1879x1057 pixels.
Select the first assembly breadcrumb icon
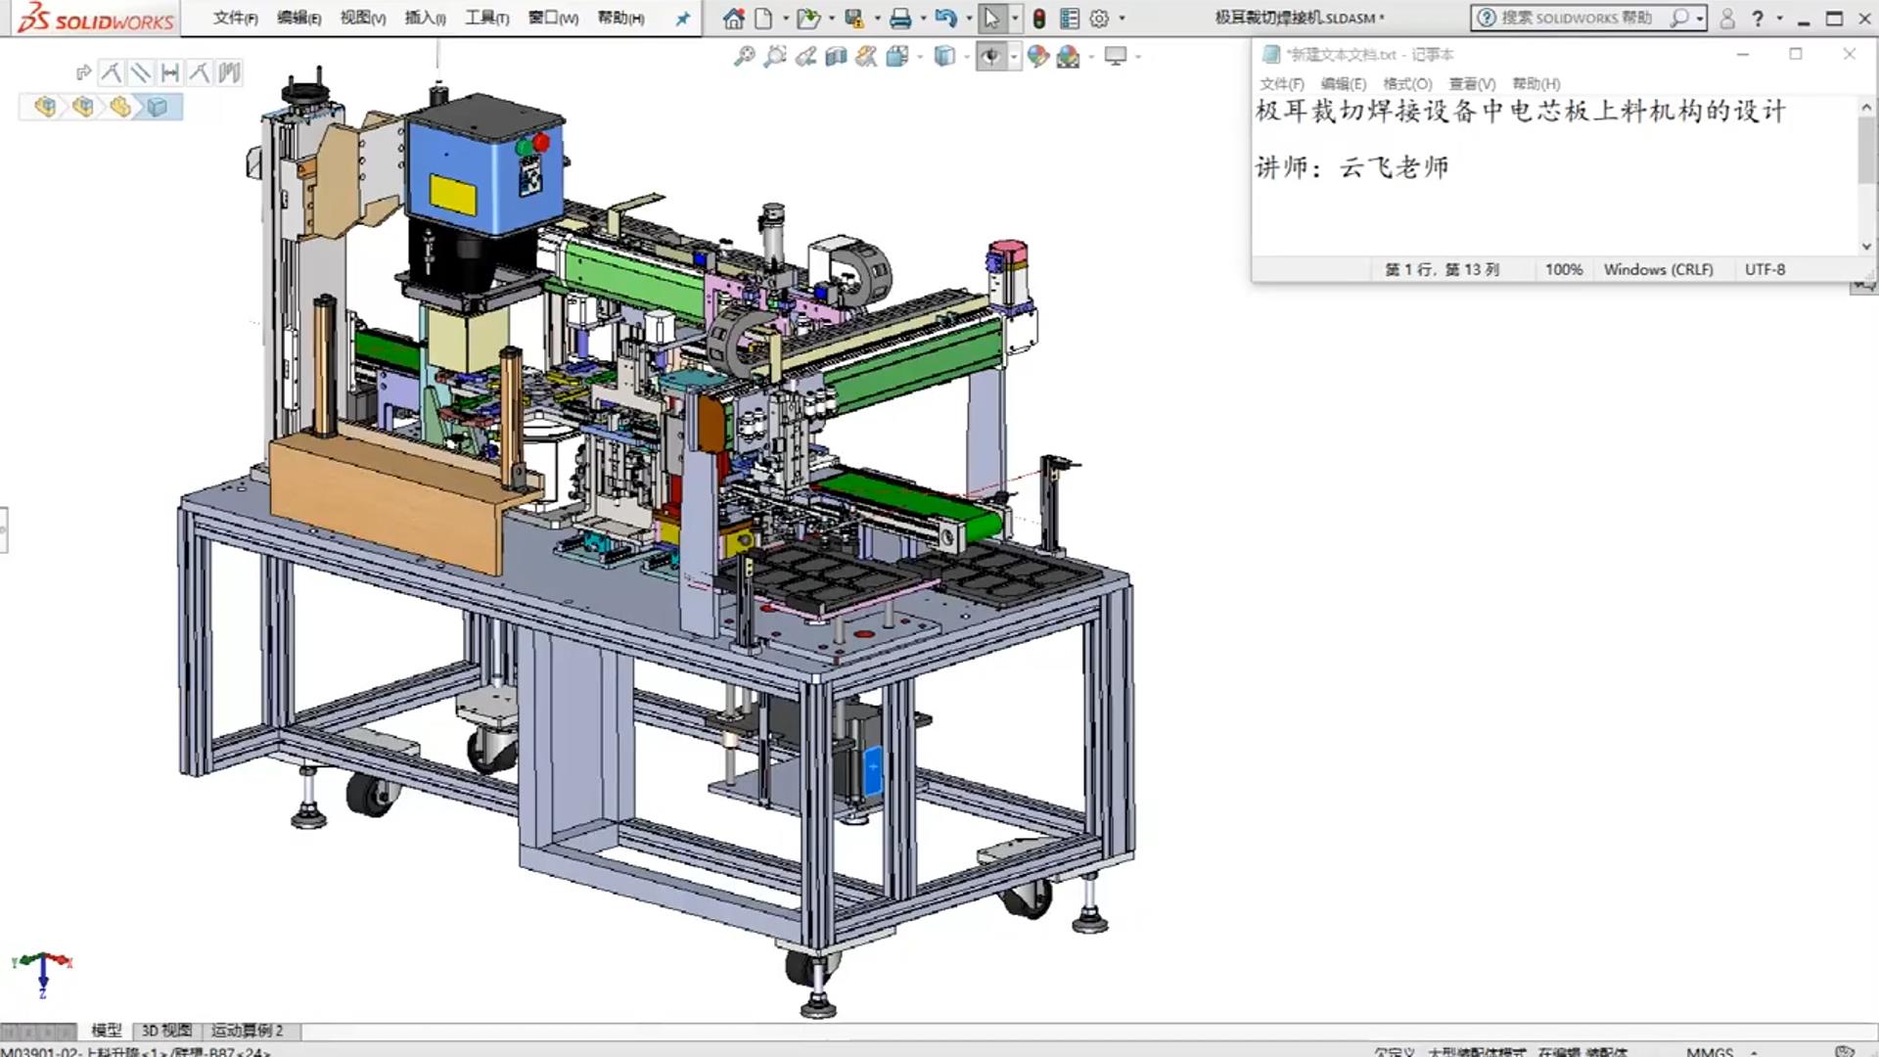(45, 106)
